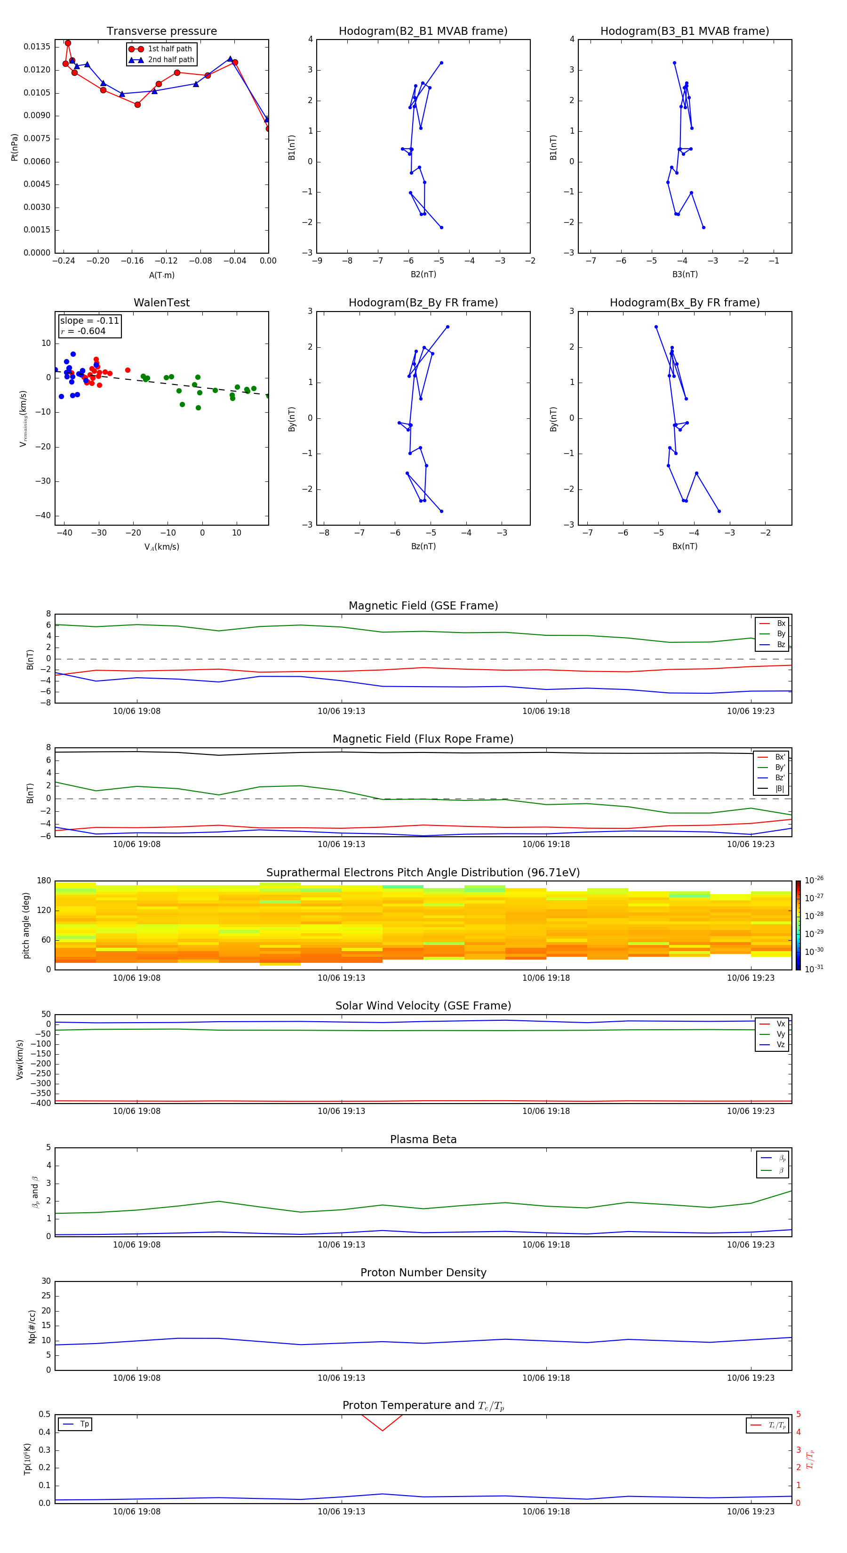Select the "Bx" entry in GSE legend
This screenshot has width=847, height=1553.
coord(772,624)
